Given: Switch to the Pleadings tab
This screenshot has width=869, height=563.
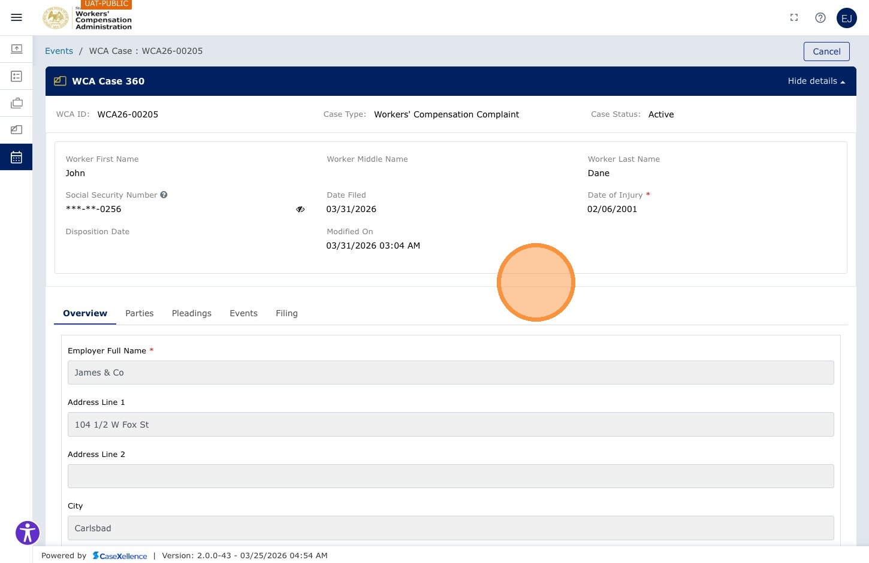Looking at the screenshot, I should pos(192,313).
